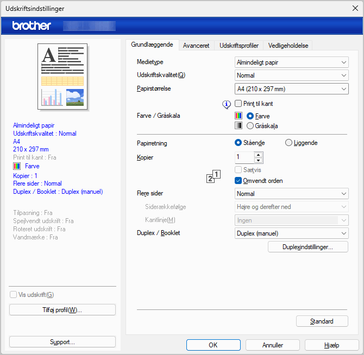Click summary text 'Udskriftskvalitet : Normal'
The image size is (364, 355).
click(x=45, y=134)
